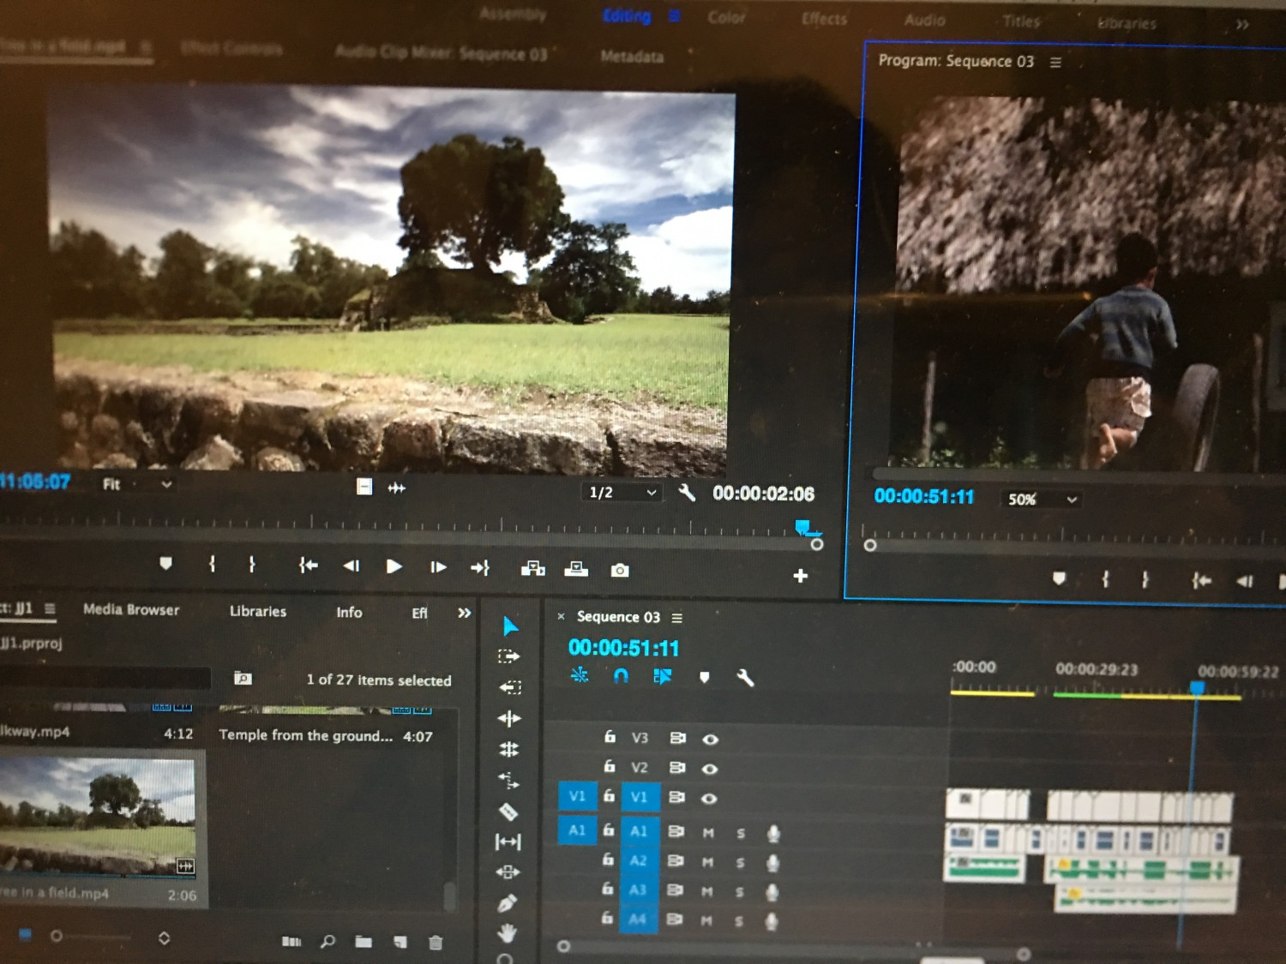Open Program: Sequence 03 panel menu
This screenshot has height=964, width=1286.
pyautogui.click(x=1055, y=62)
